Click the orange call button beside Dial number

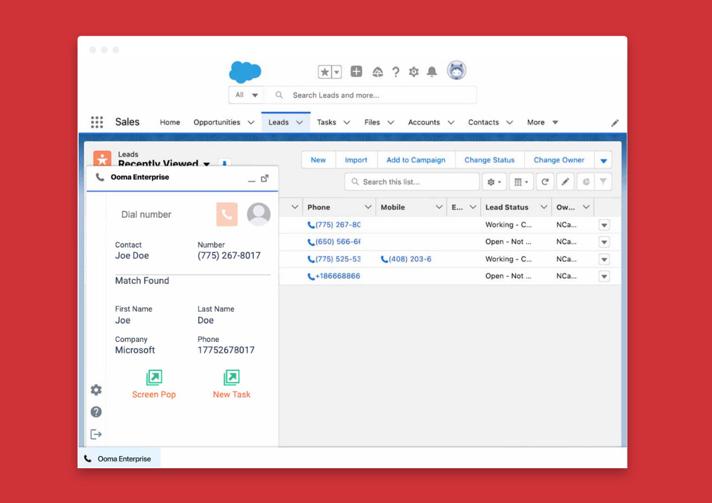[x=226, y=215]
